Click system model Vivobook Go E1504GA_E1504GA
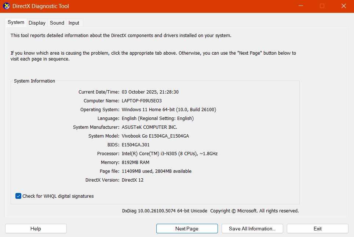Image resolution: width=354 pixels, height=237 pixels. point(155,136)
